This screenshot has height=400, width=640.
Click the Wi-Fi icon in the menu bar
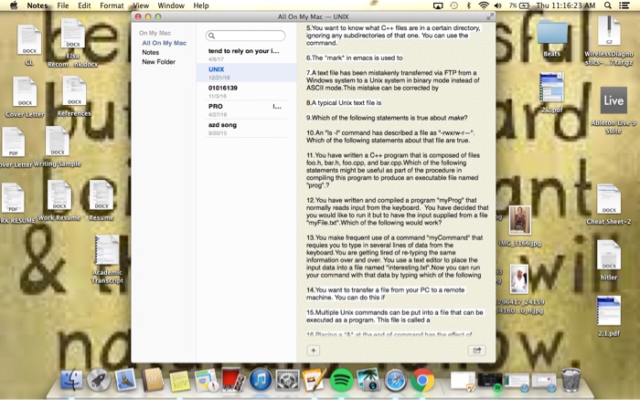click(x=484, y=5)
